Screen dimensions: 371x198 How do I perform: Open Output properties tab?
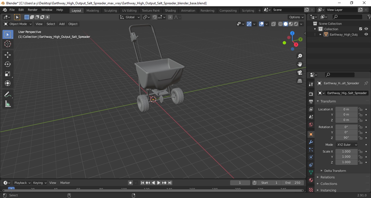(311, 102)
